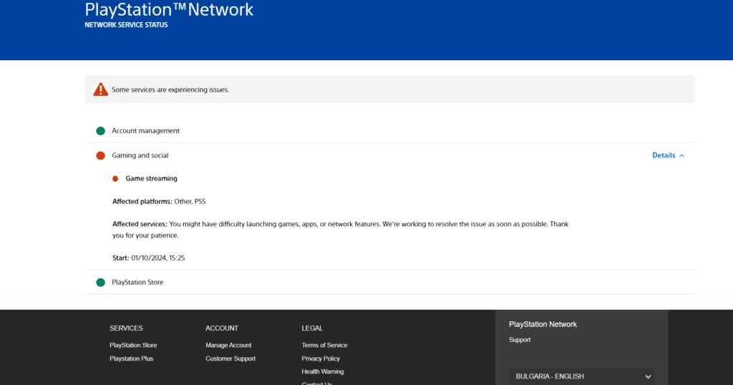Viewport: 733px width, 385px height.
Task: Select the PlayStation Store status row label
Action: tap(137, 282)
